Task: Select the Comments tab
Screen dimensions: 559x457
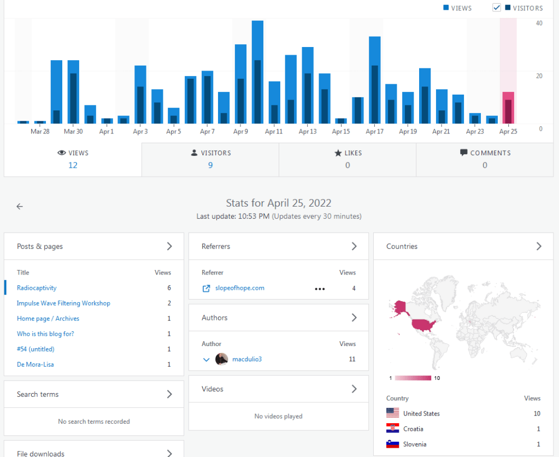Action: pyautogui.click(x=485, y=159)
